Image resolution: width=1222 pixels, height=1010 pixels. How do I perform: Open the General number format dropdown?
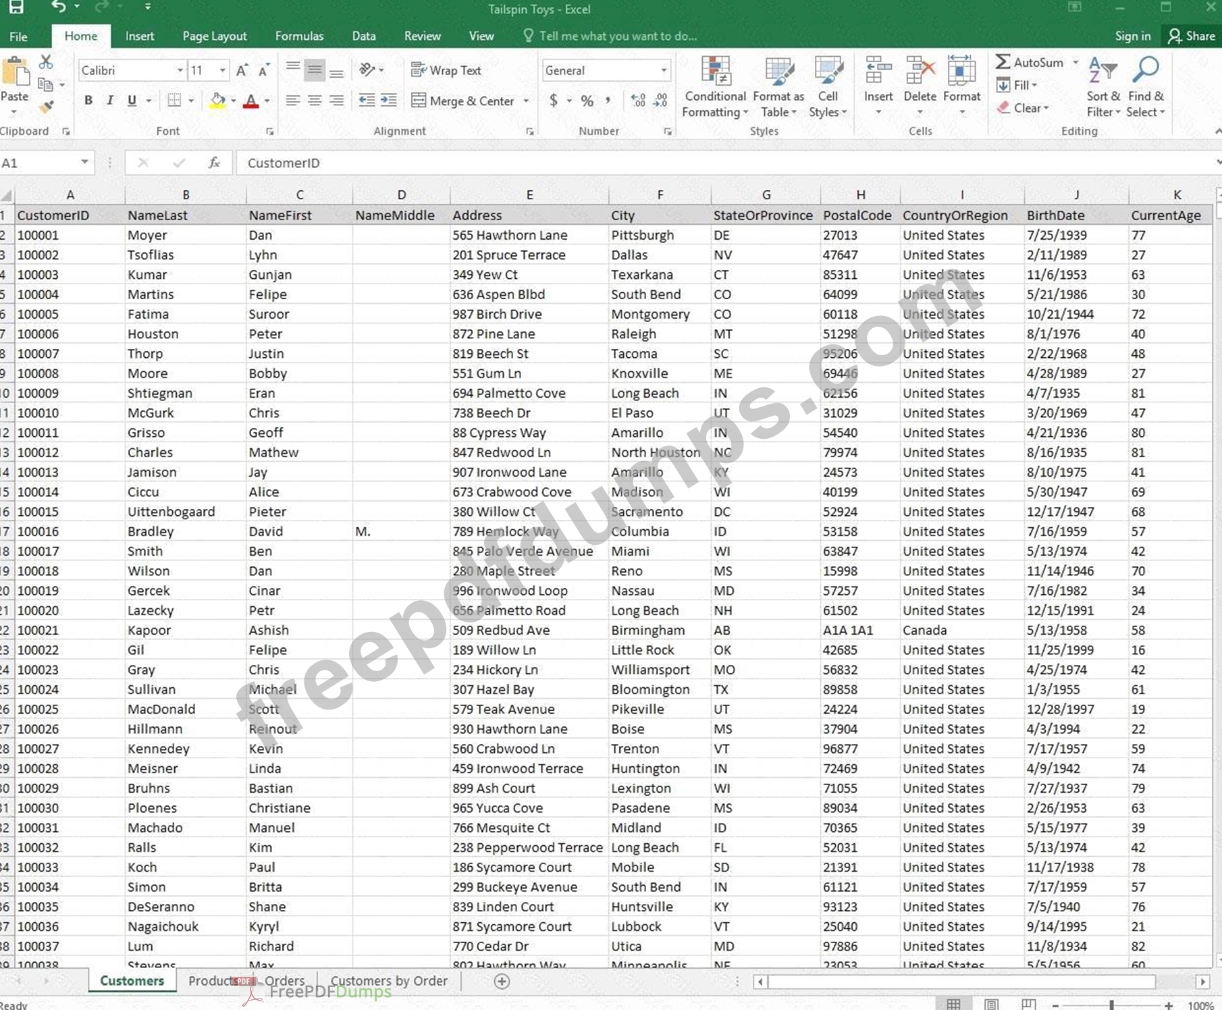(664, 70)
